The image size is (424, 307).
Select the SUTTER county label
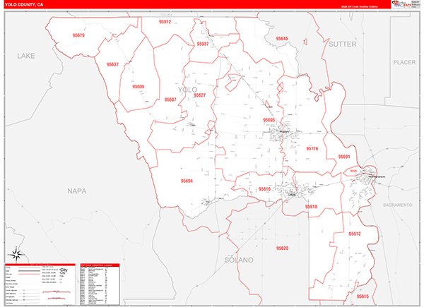point(343,44)
